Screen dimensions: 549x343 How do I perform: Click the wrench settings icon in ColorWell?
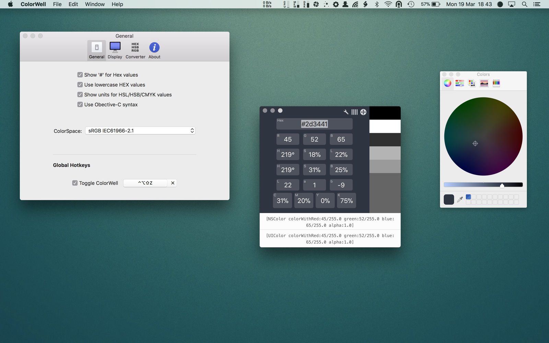pyautogui.click(x=346, y=112)
